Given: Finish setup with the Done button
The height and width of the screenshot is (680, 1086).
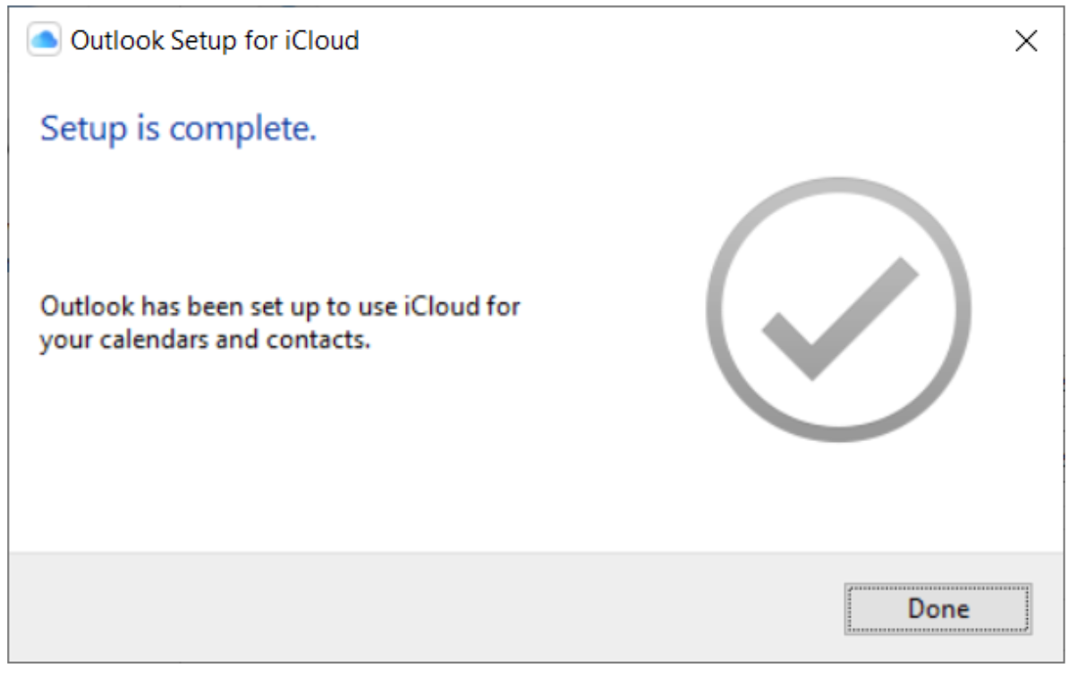Looking at the screenshot, I should click(x=938, y=609).
